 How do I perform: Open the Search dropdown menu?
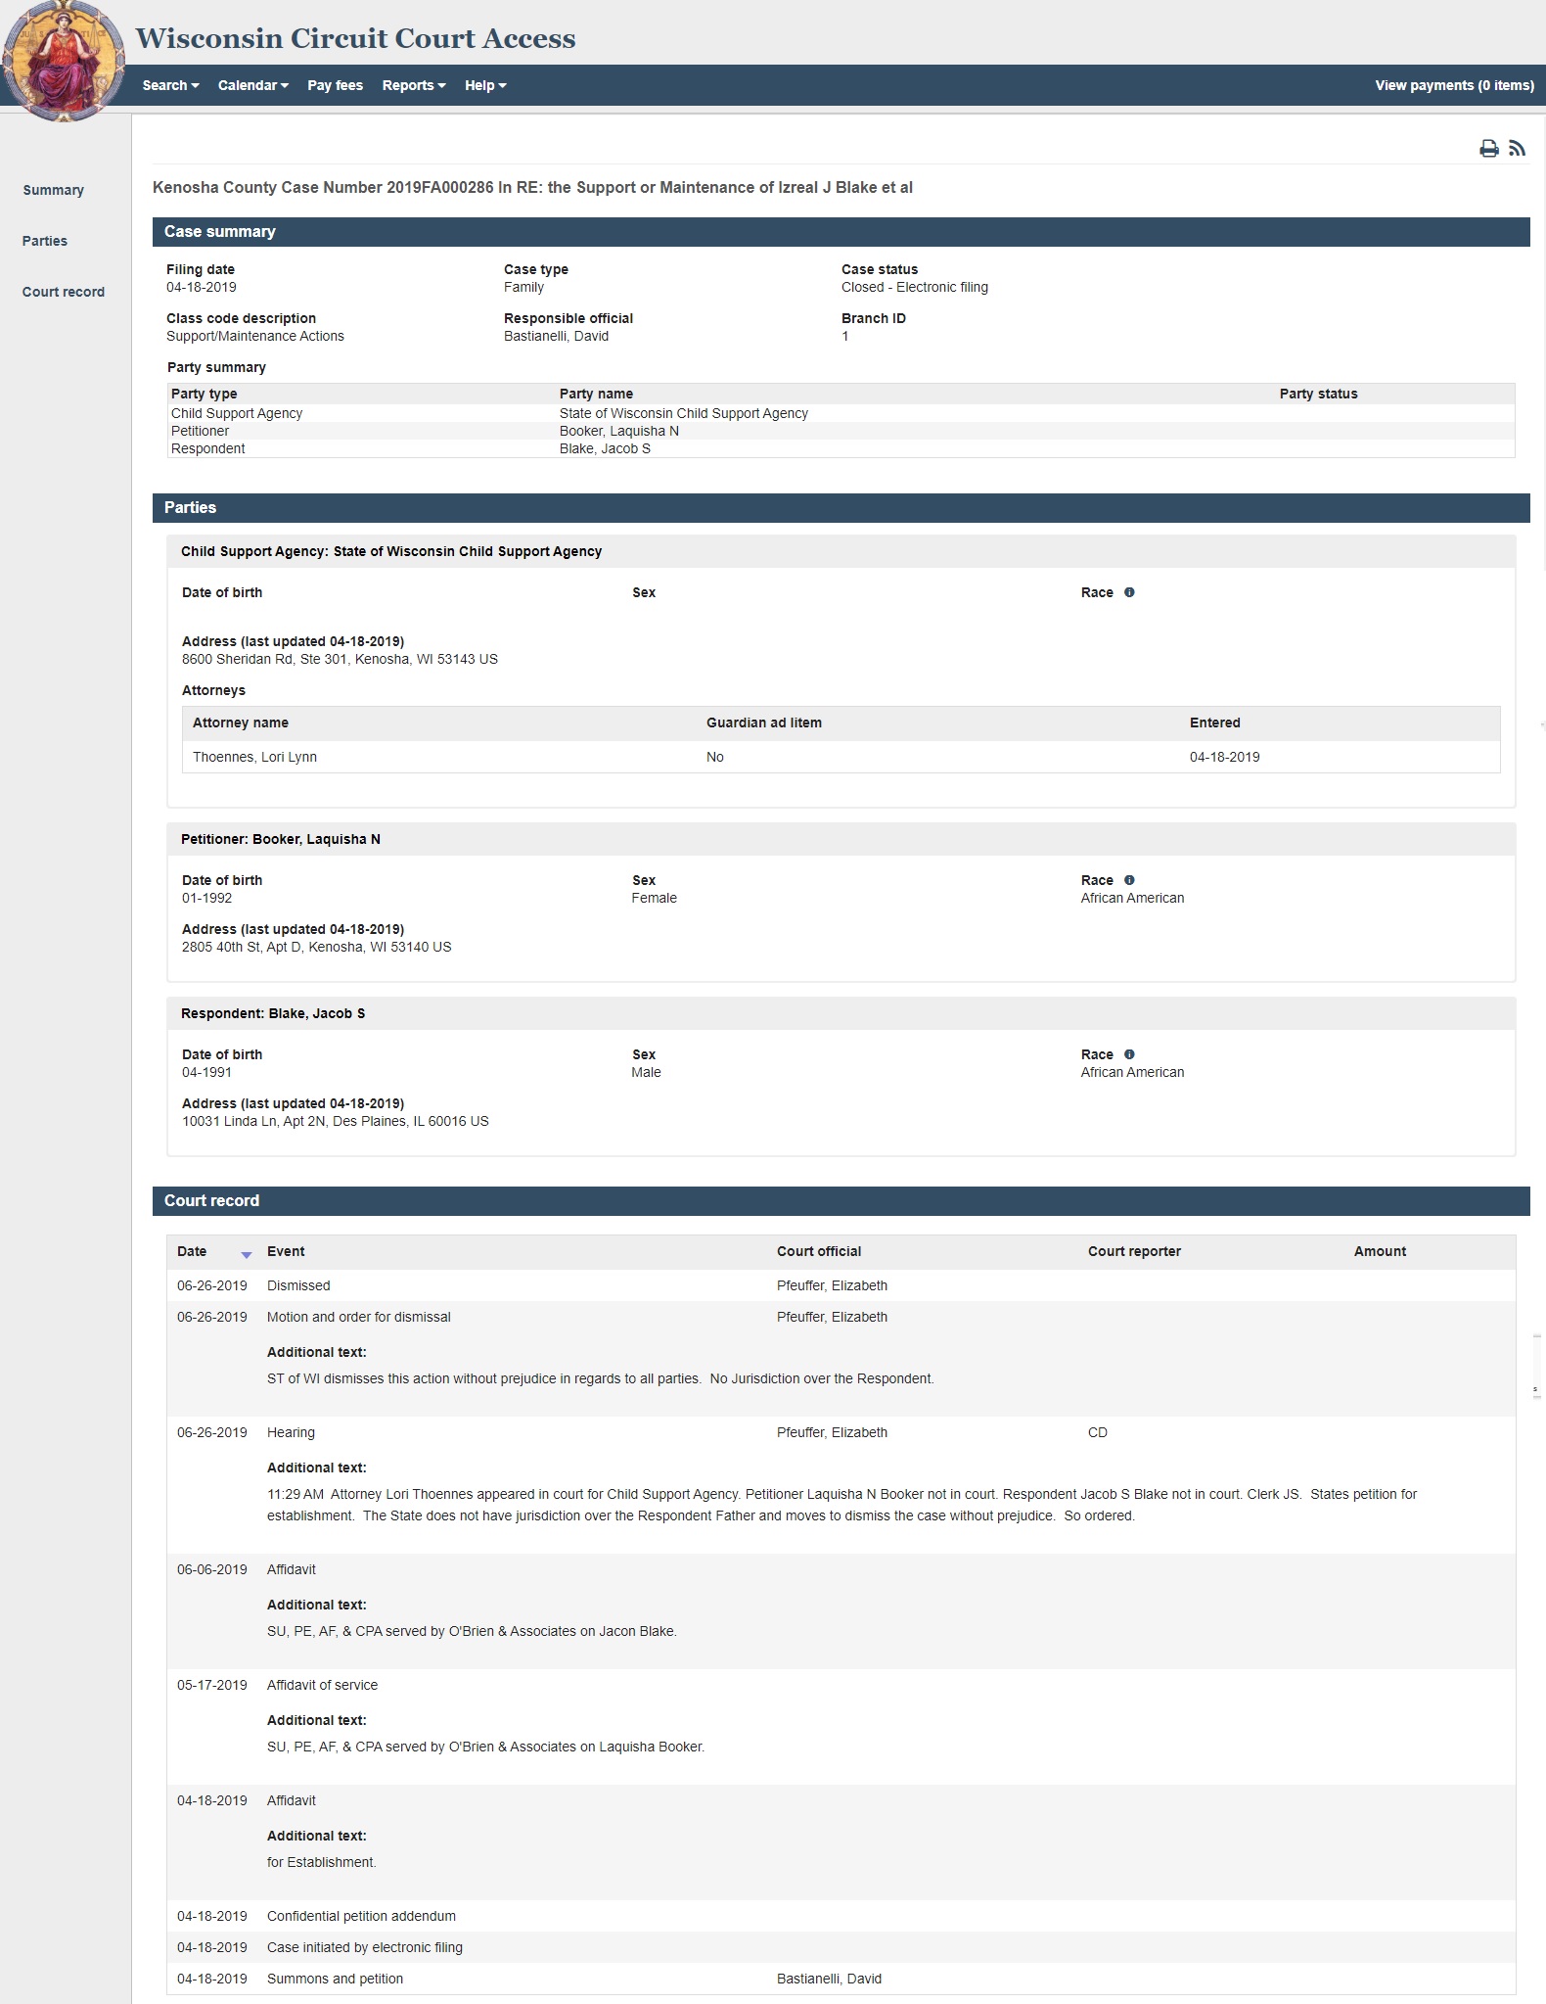tap(170, 85)
